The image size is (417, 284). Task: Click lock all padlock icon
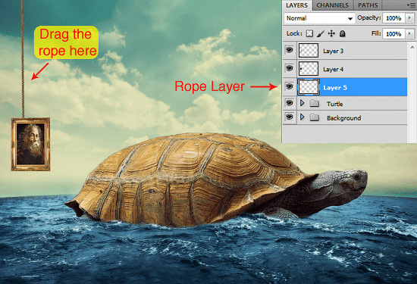343,33
